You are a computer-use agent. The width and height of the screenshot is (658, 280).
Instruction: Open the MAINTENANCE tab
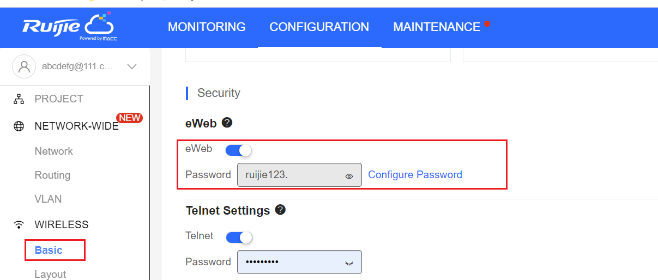[437, 27]
